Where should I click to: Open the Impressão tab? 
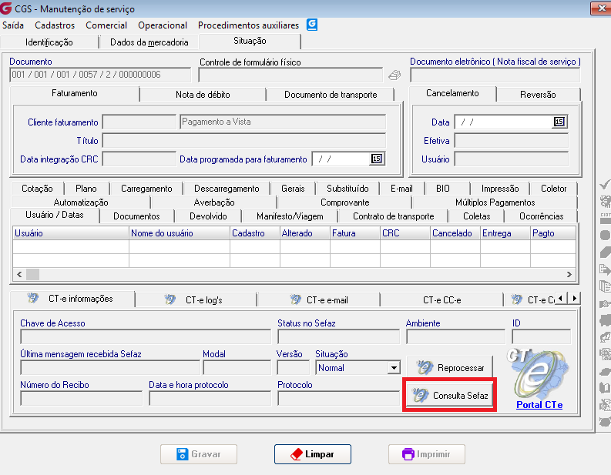tap(500, 189)
